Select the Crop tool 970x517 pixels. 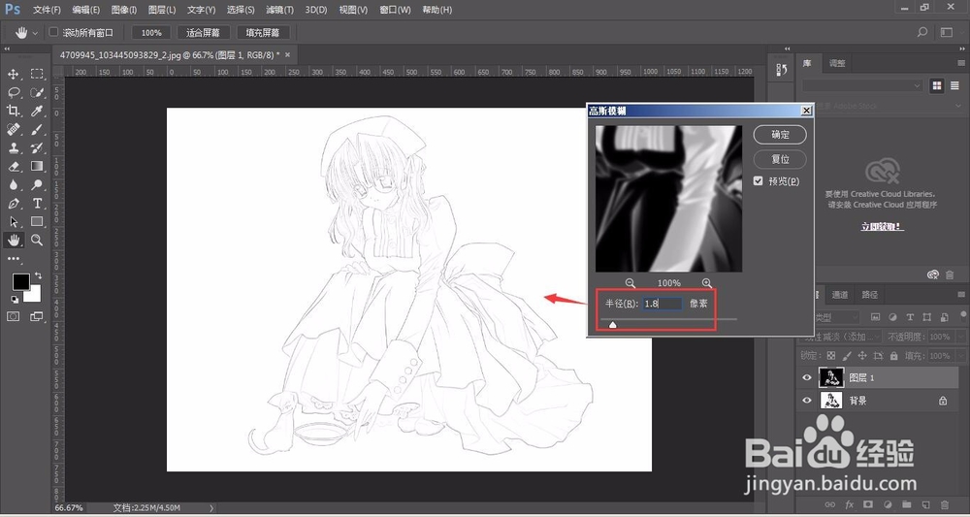click(13, 112)
